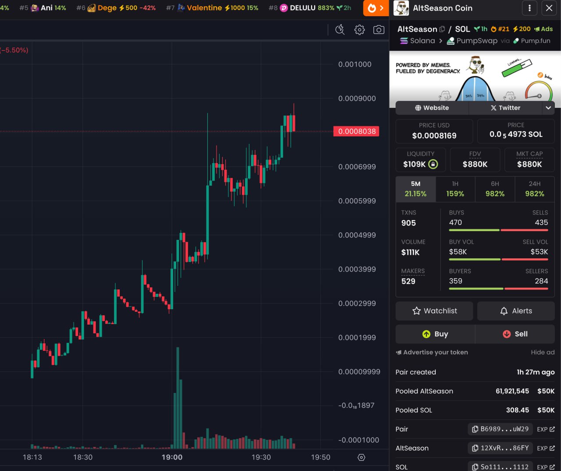Click the chart time-axis settings icon

361,457
